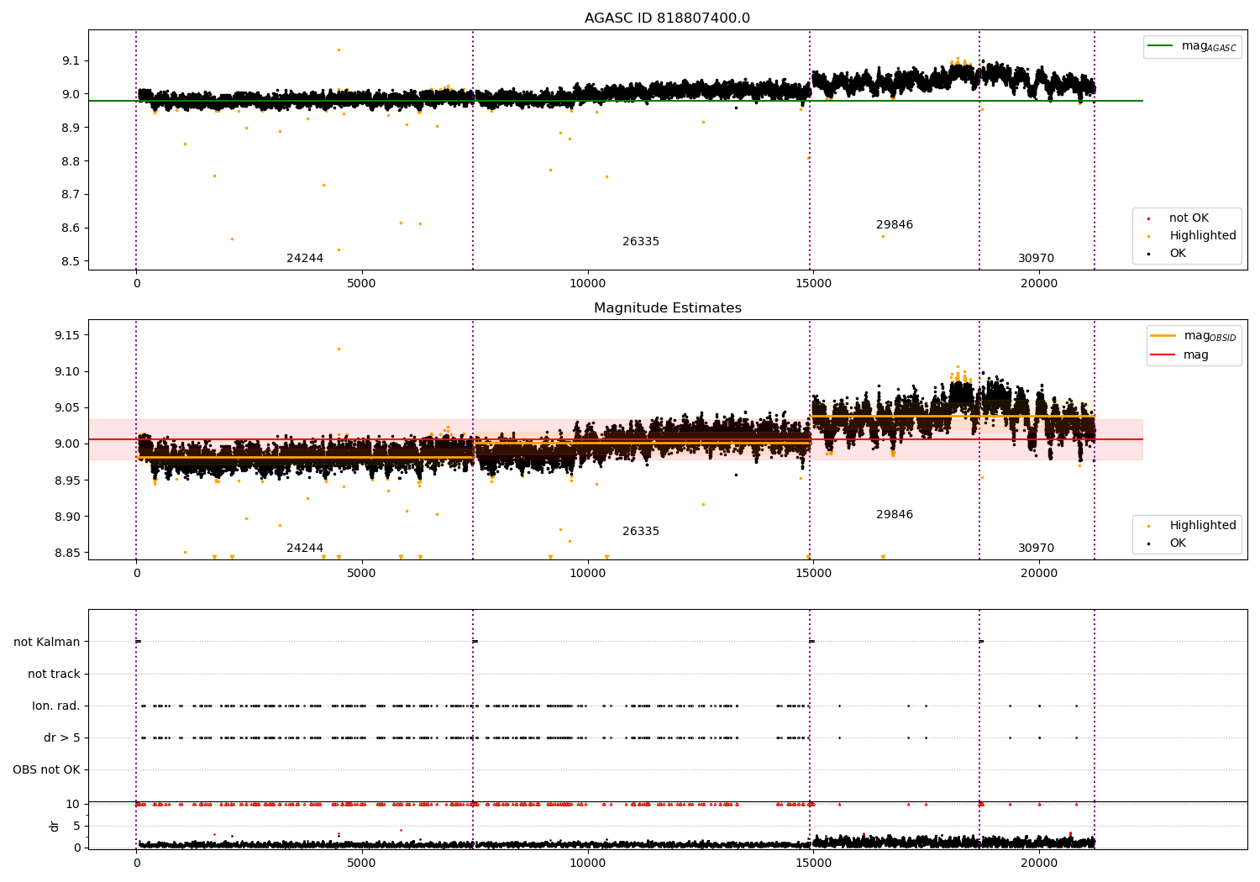
Task: Click the "OBS not OK" row label
Action: tap(46, 769)
